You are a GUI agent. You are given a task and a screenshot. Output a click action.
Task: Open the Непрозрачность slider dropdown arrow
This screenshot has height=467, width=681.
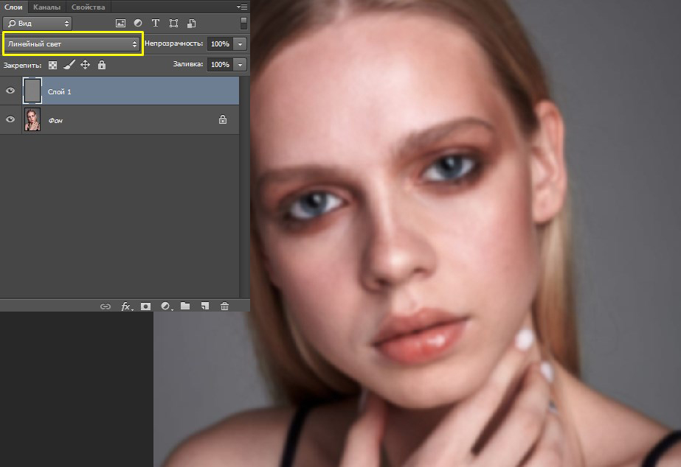(x=241, y=43)
